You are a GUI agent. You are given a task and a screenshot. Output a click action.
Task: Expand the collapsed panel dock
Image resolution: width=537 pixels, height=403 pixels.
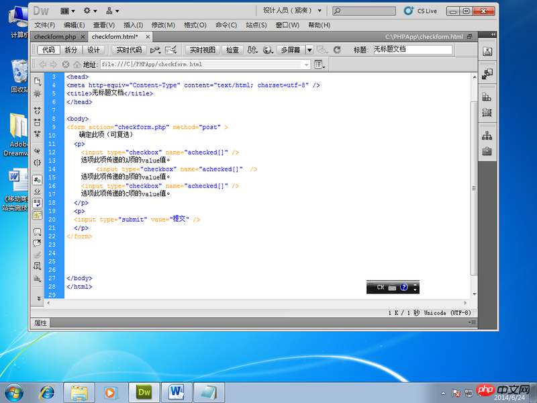[493, 34]
